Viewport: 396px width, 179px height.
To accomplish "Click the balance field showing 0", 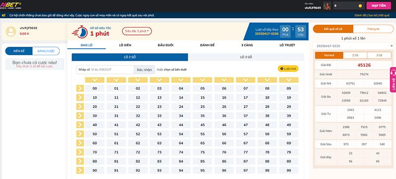I will [x=348, y=5].
